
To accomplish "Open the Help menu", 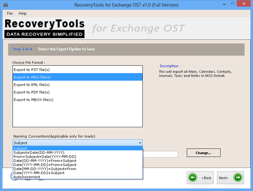I will [x=22, y=13].
